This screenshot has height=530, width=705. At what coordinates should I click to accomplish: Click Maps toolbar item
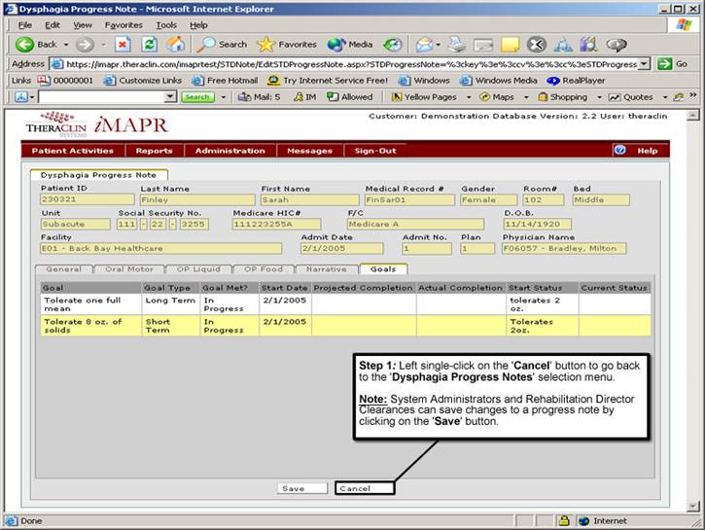497,96
